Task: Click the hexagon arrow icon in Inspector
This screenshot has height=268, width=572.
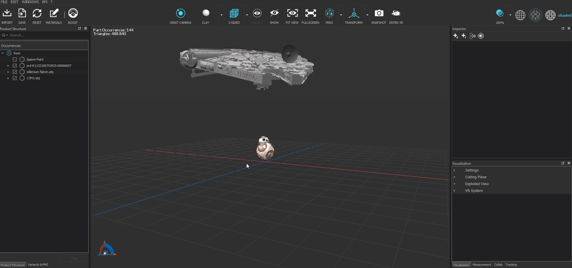Action: [x=481, y=36]
